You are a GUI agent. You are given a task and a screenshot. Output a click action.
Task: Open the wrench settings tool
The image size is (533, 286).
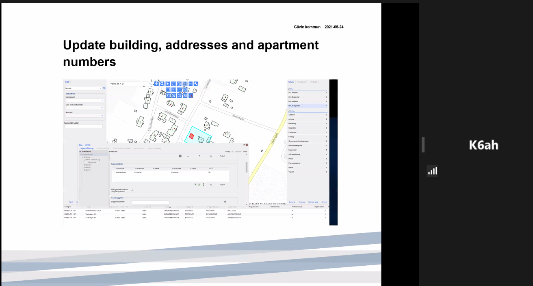[x=196, y=84]
